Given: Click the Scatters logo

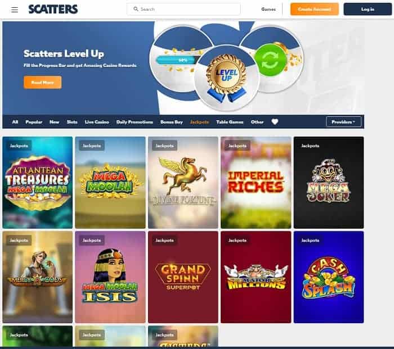Looking at the screenshot, I should (x=53, y=10).
